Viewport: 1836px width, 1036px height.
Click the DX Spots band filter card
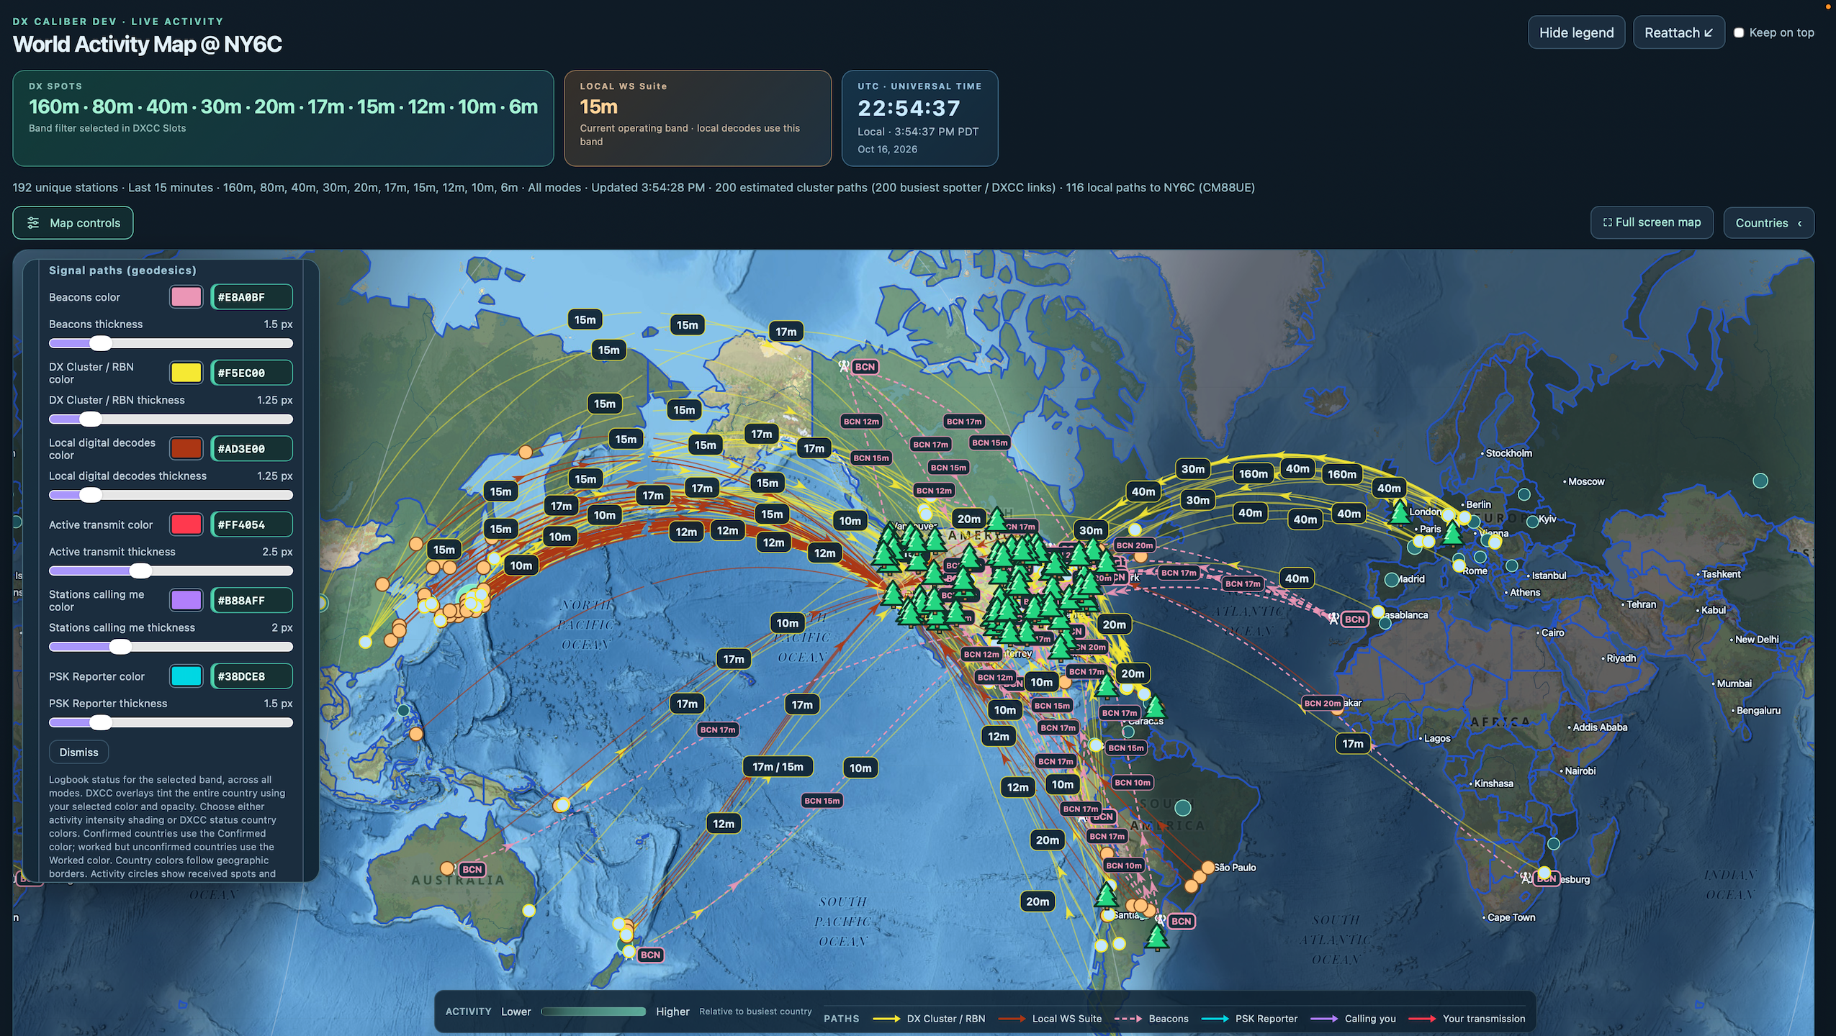coord(283,118)
